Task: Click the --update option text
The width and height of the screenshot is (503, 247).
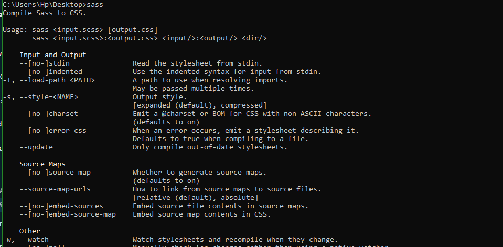Action: (36, 147)
